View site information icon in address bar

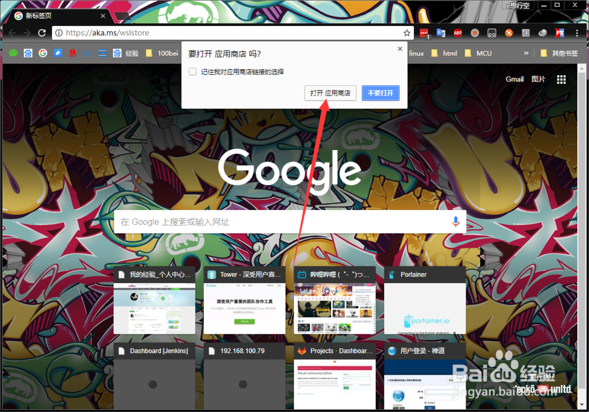tap(59, 33)
